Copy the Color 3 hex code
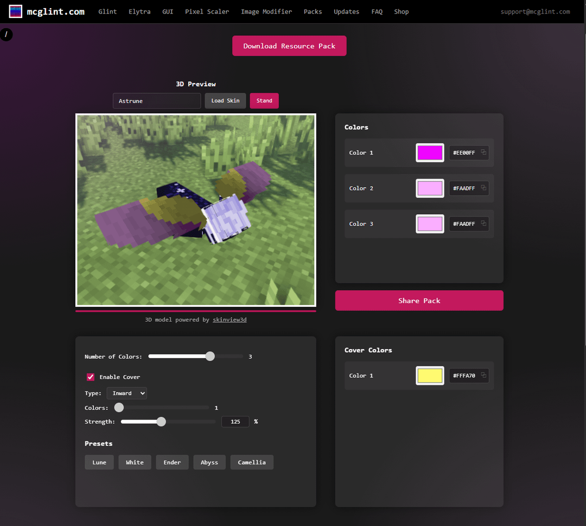The width and height of the screenshot is (586, 526). 483,224
